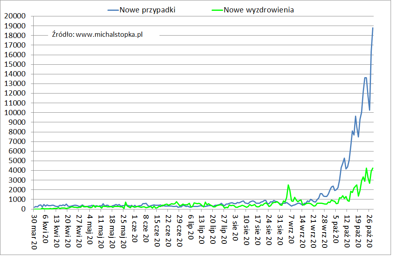393x257 pixels.
Task: Select the blue legend line marker
Action: [x=113, y=10]
